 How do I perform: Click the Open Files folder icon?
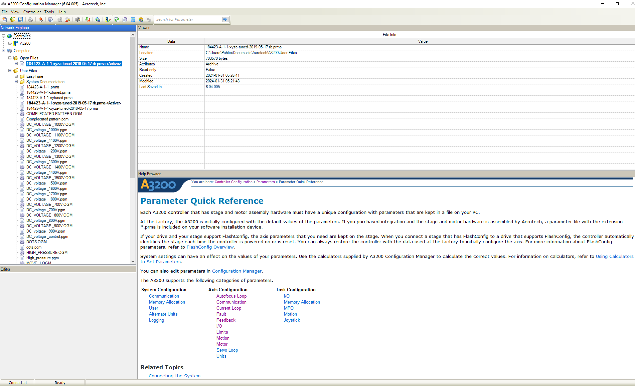[x=16, y=58]
